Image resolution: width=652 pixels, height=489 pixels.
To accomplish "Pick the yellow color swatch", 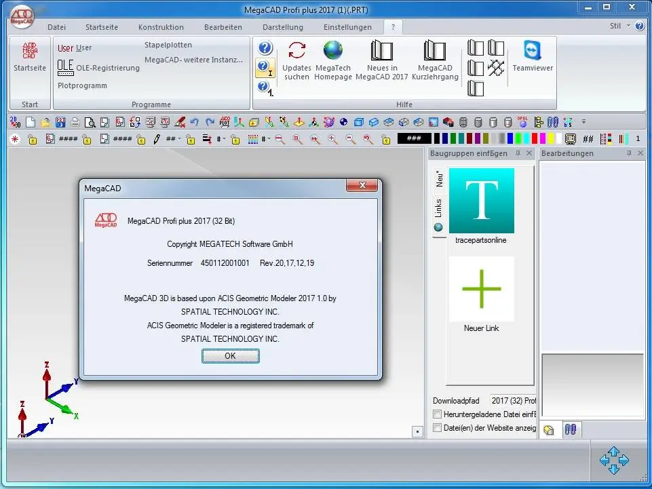I will 551,139.
